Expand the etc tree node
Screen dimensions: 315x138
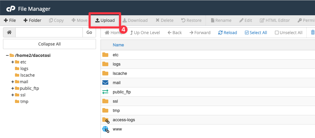tap(13, 62)
